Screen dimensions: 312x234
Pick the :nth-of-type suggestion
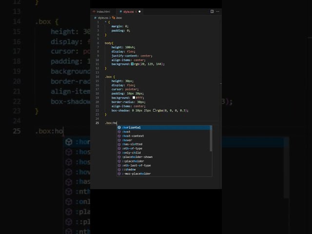(x=163, y=148)
